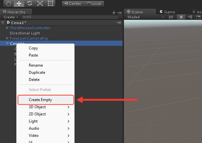This screenshot has width=202, height=143.
Task: Select the Scale tool
Action: [x=40, y=4]
